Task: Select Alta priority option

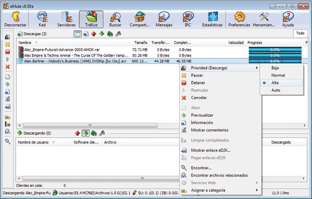Action: click(282, 83)
